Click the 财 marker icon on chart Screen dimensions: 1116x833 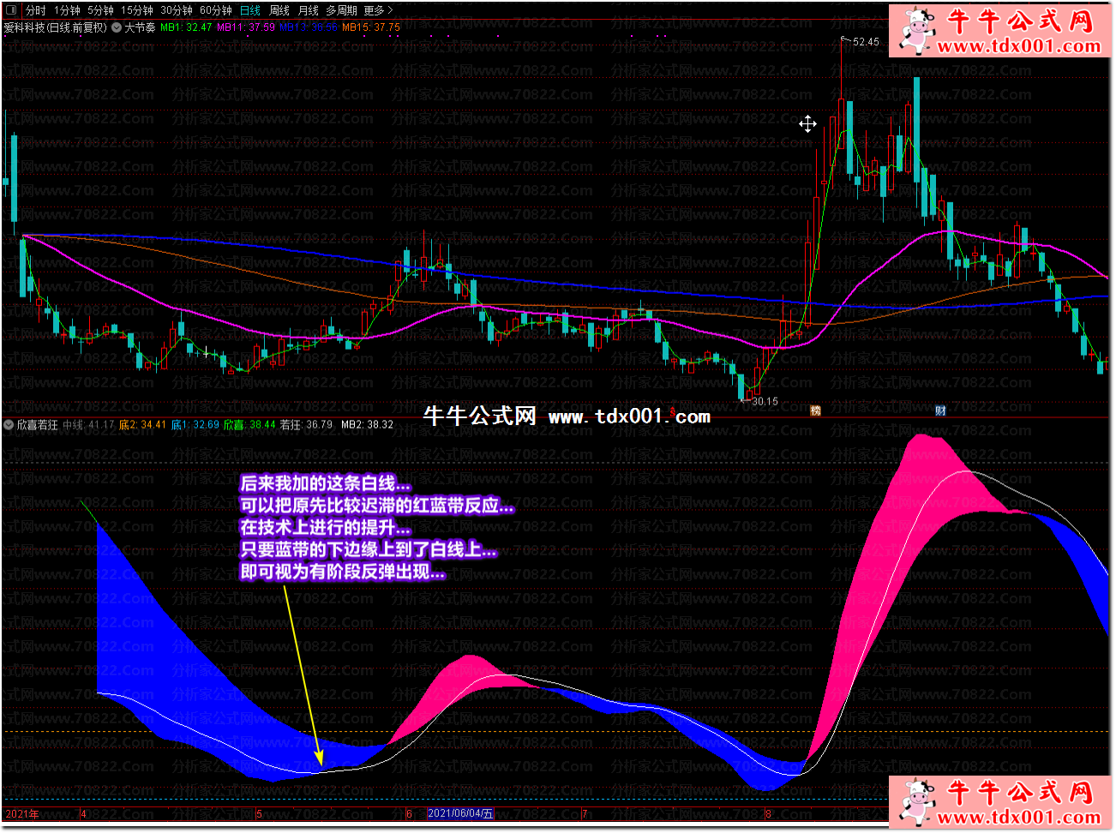click(940, 411)
